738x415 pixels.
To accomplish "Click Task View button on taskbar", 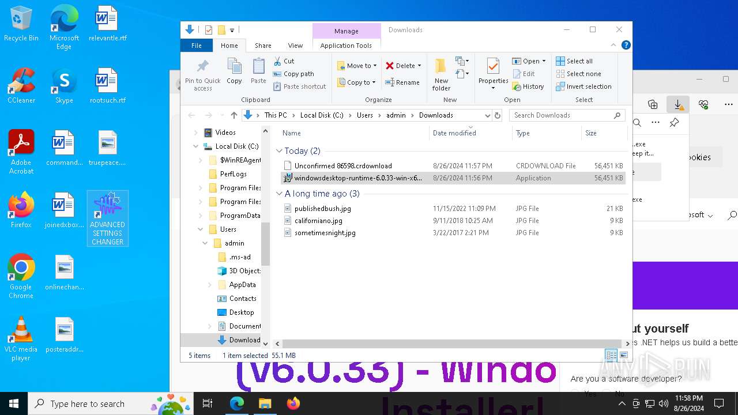I will 208,403.
